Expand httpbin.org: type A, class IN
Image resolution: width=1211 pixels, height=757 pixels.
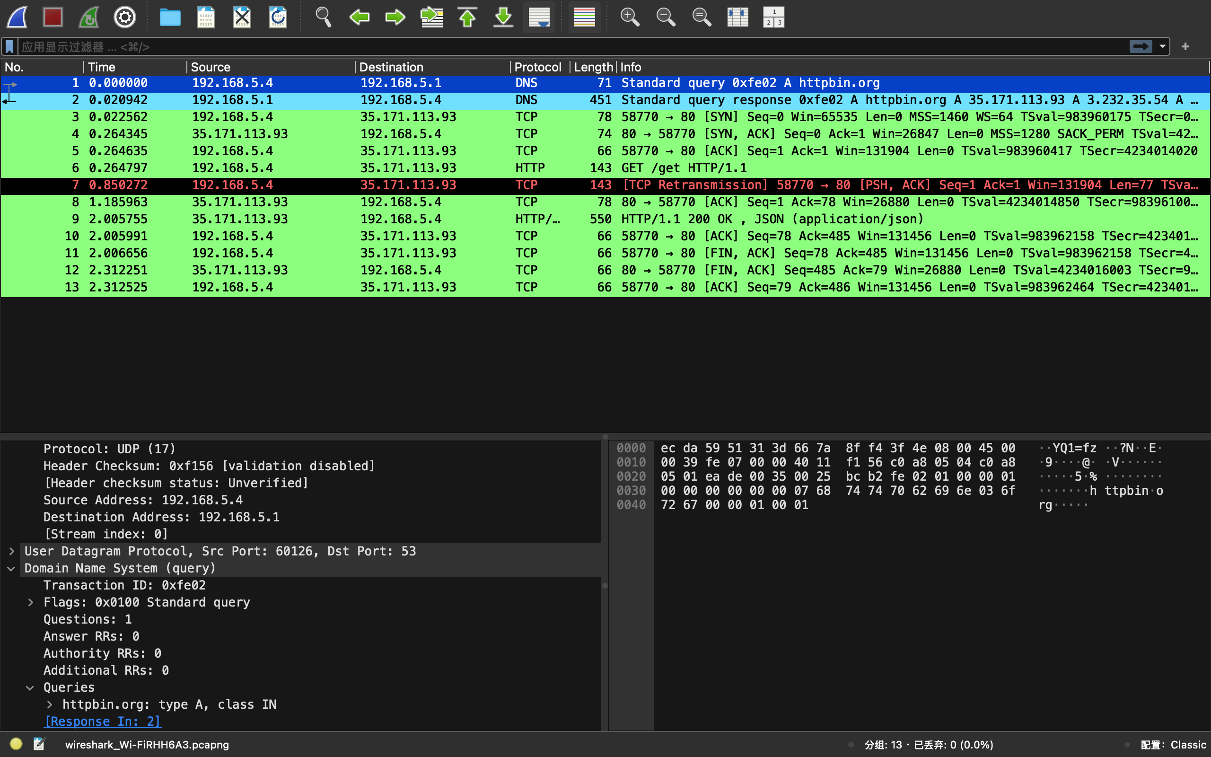pos(50,704)
